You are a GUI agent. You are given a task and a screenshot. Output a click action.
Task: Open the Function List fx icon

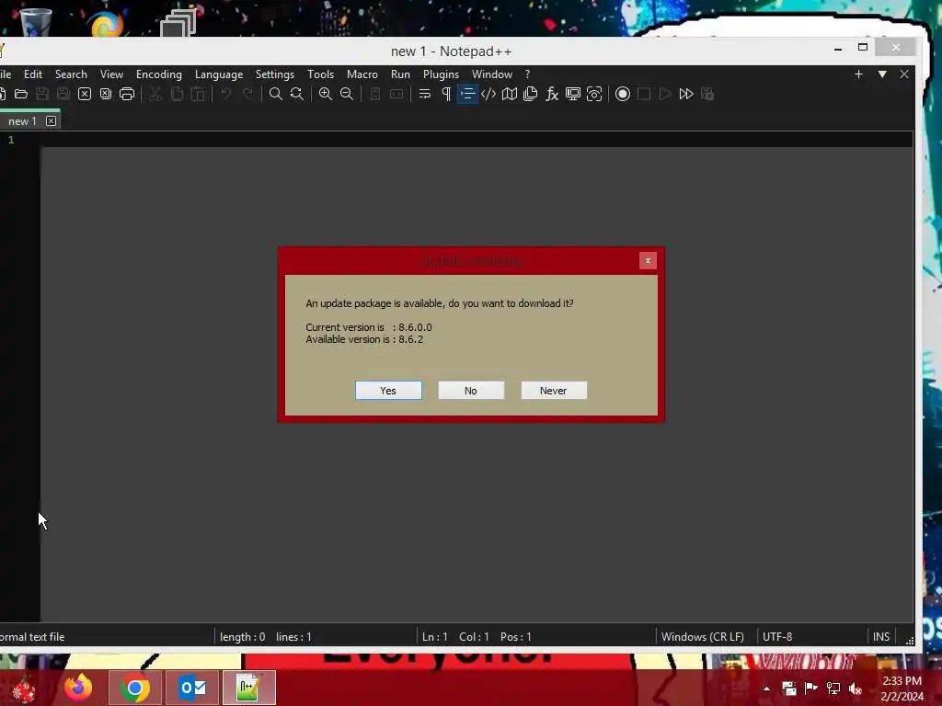tap(552, 94)
